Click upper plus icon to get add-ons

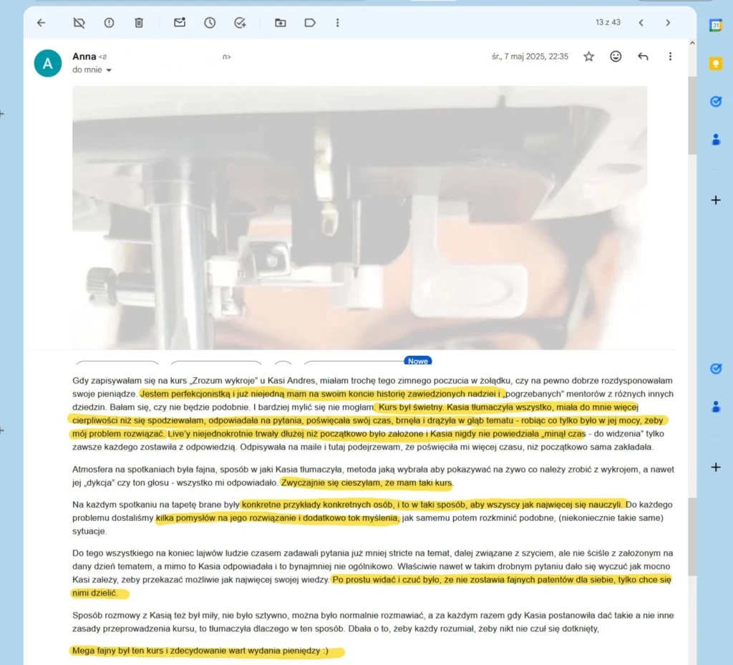[x=715, y=200]
